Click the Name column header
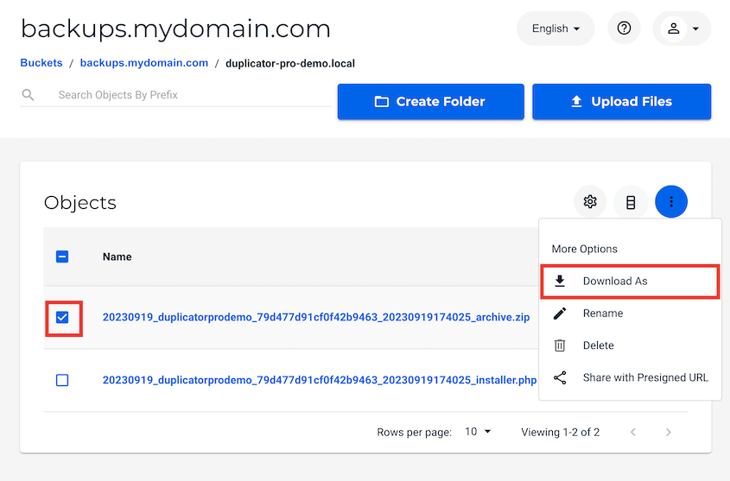Screen dimensions: 730x481 tap(117, 256)
